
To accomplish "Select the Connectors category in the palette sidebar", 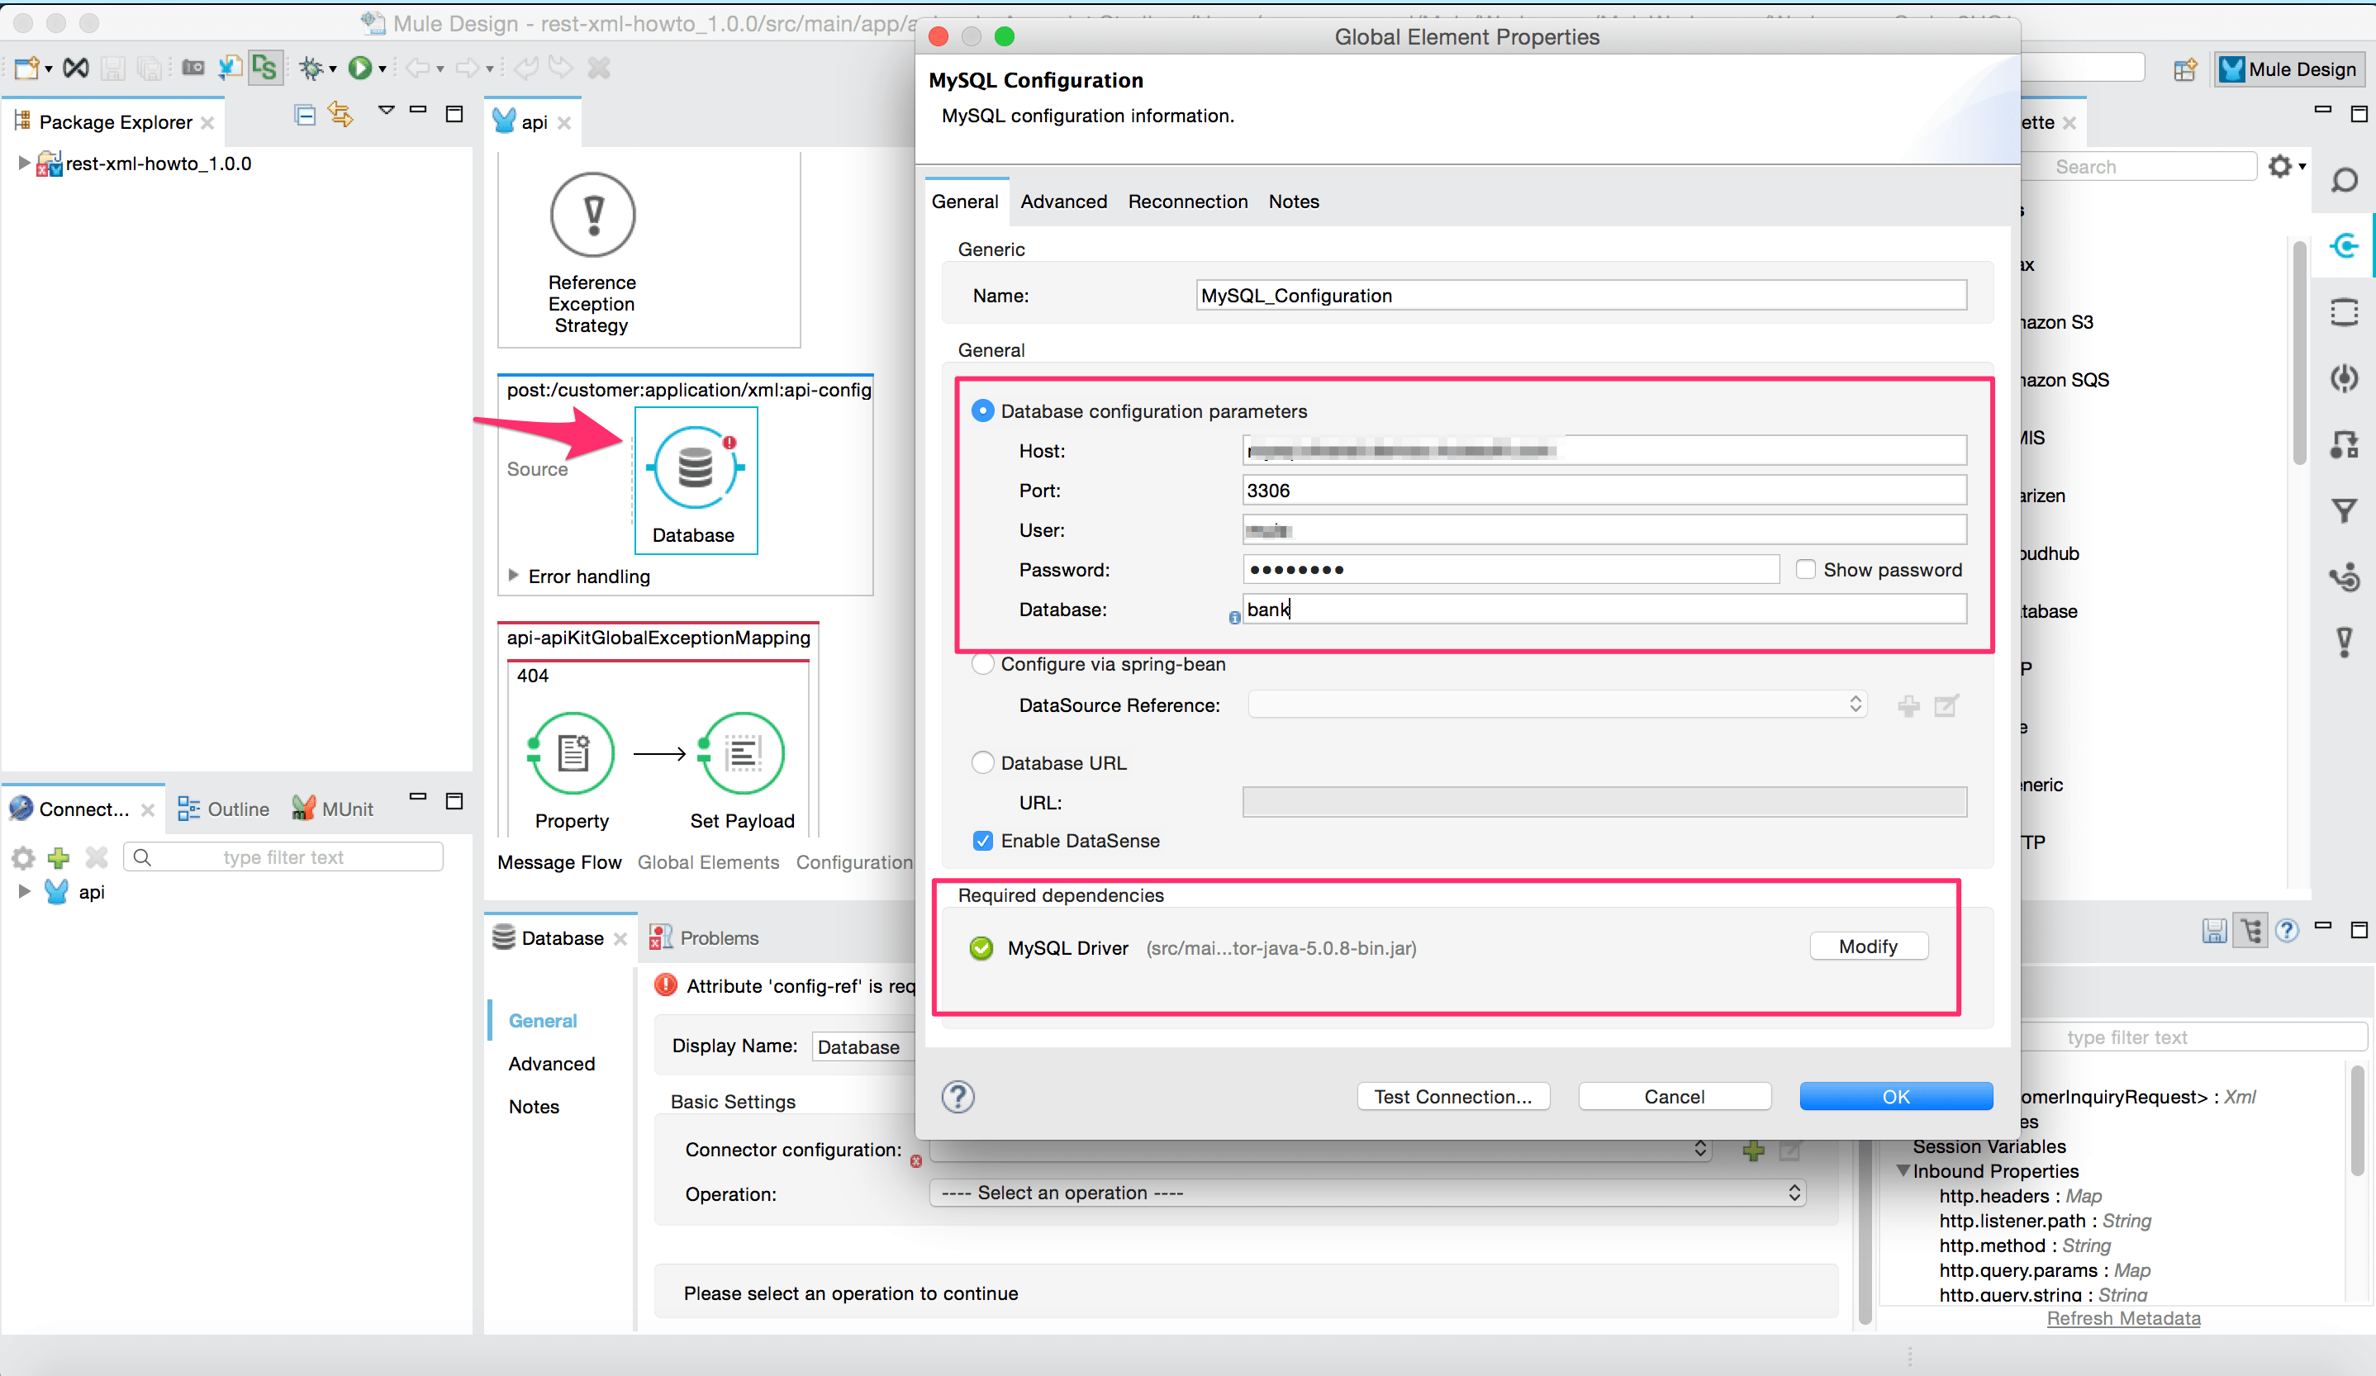I will [2345, 246].
